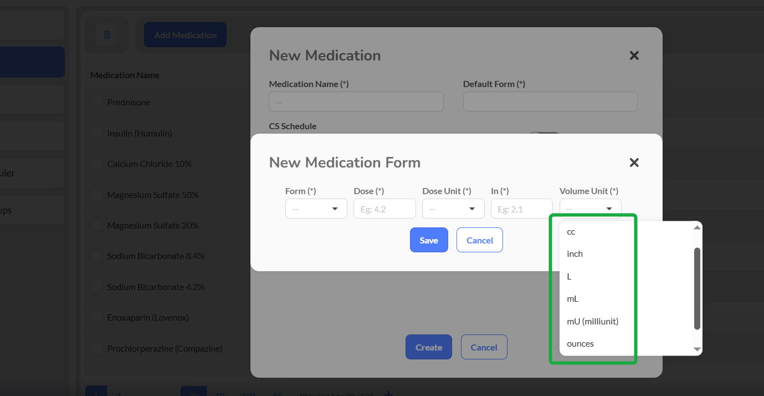This screenshot has width=764, height=396.
Task: Pick 'mU (milliunit)' from the options
Action: (x=592, y=322)
